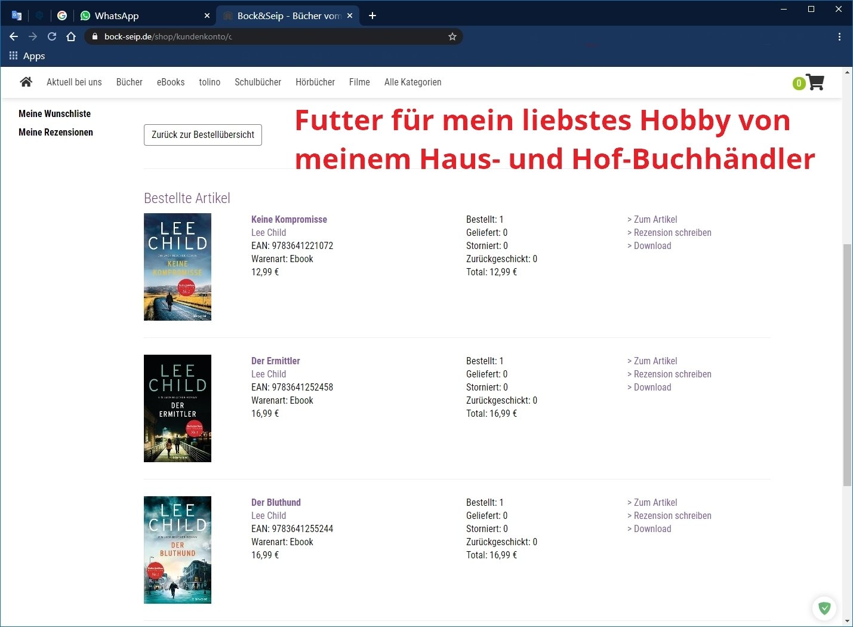The image size is (853, 627).
Task: Select the Total: 12,99 € text
Action: click(492, 272)
